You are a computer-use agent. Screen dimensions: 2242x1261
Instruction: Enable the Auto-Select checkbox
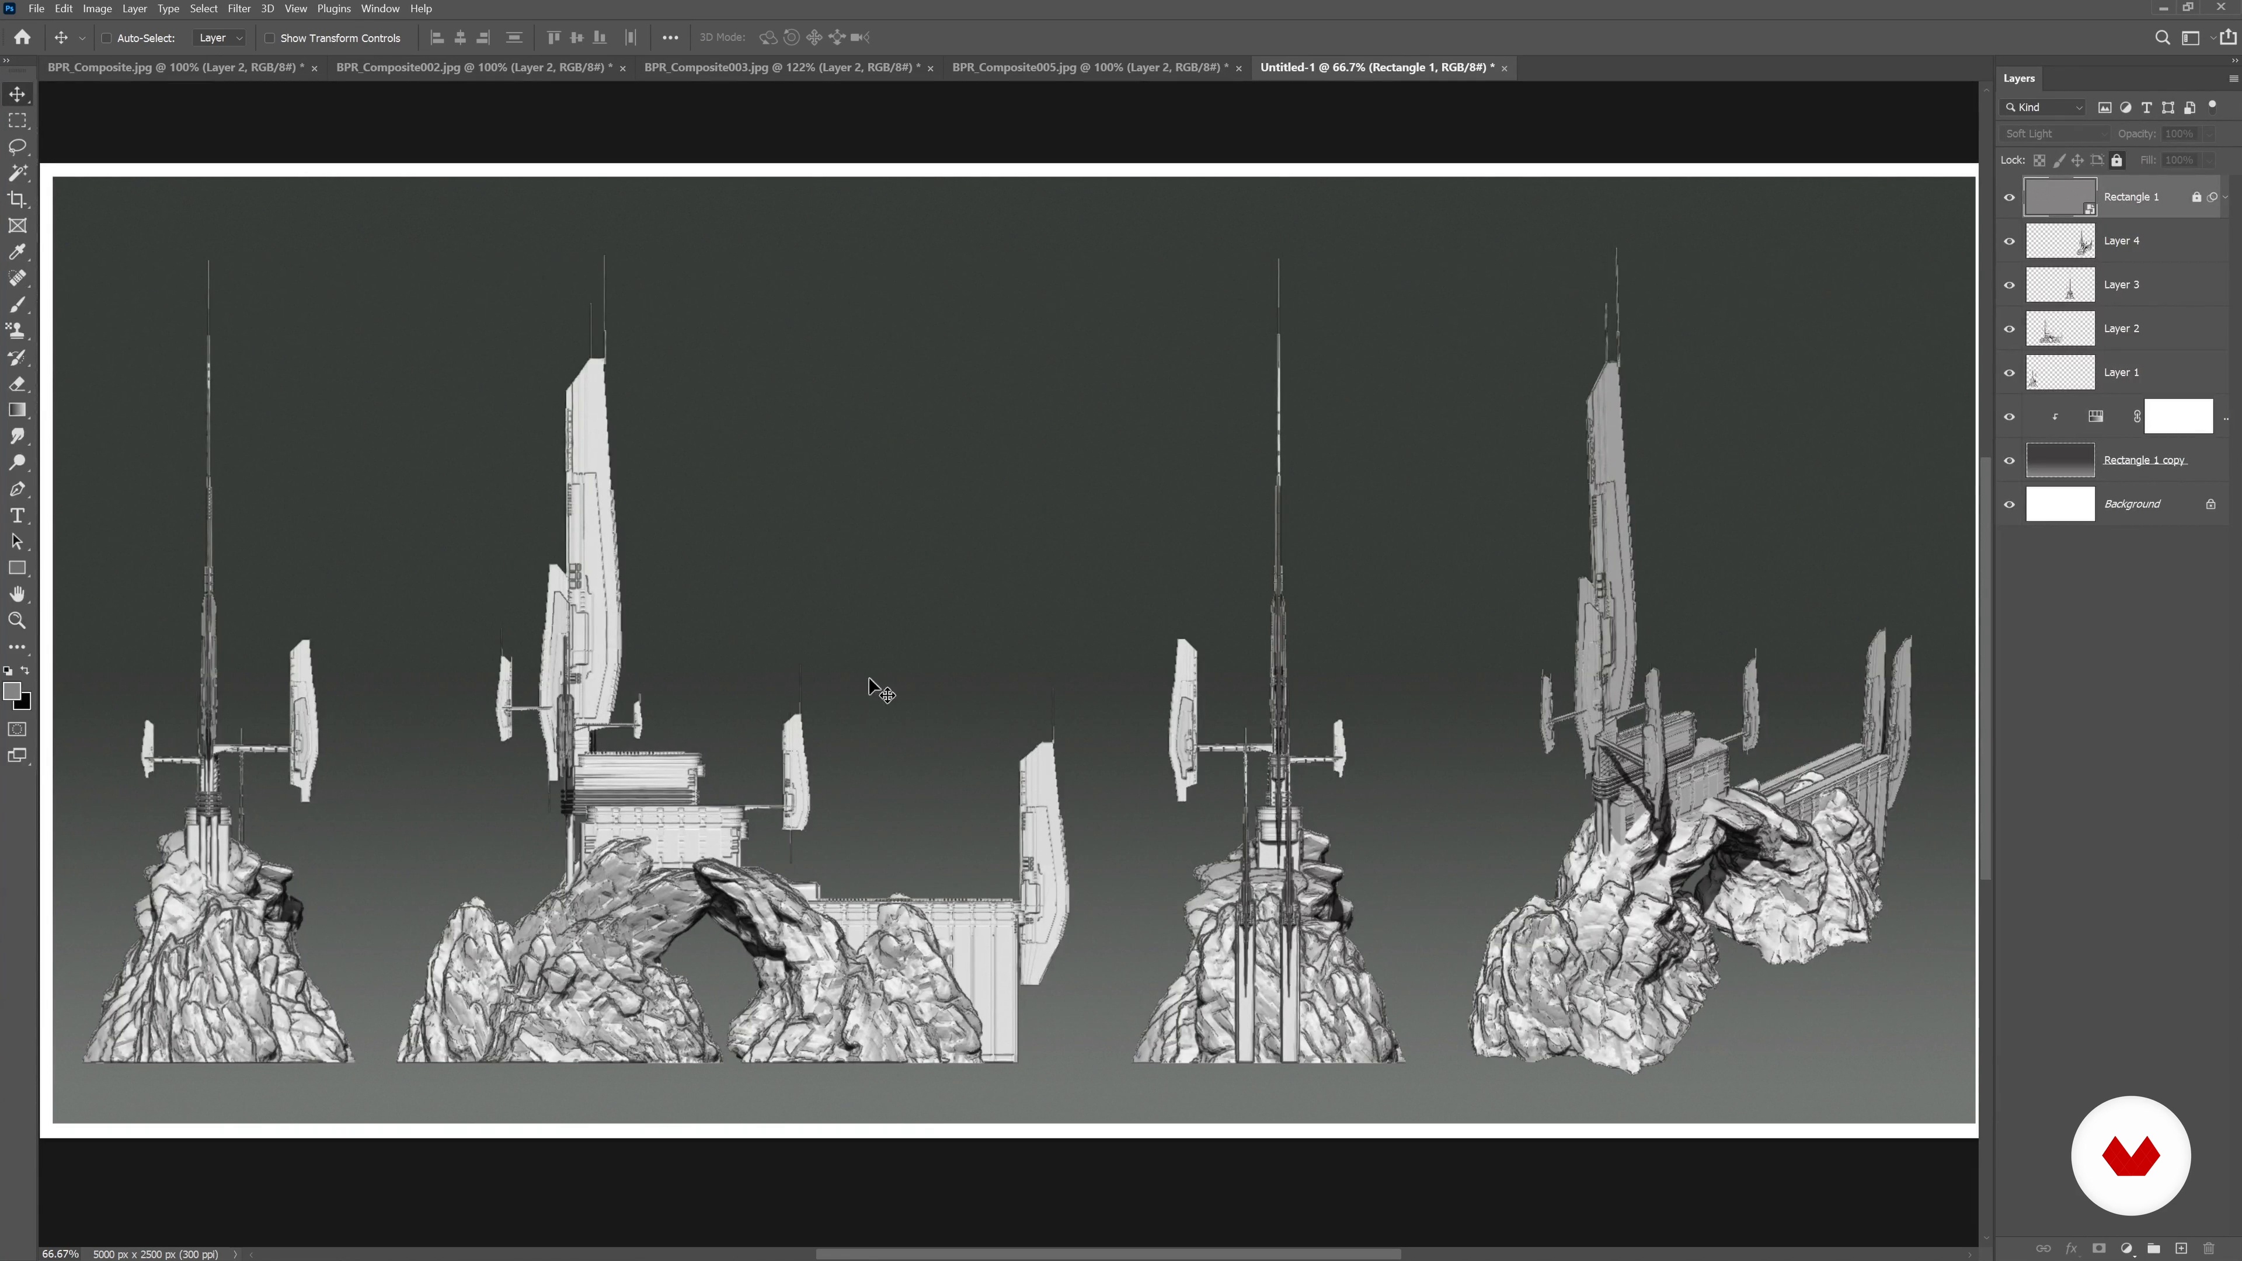click(107, 39)
